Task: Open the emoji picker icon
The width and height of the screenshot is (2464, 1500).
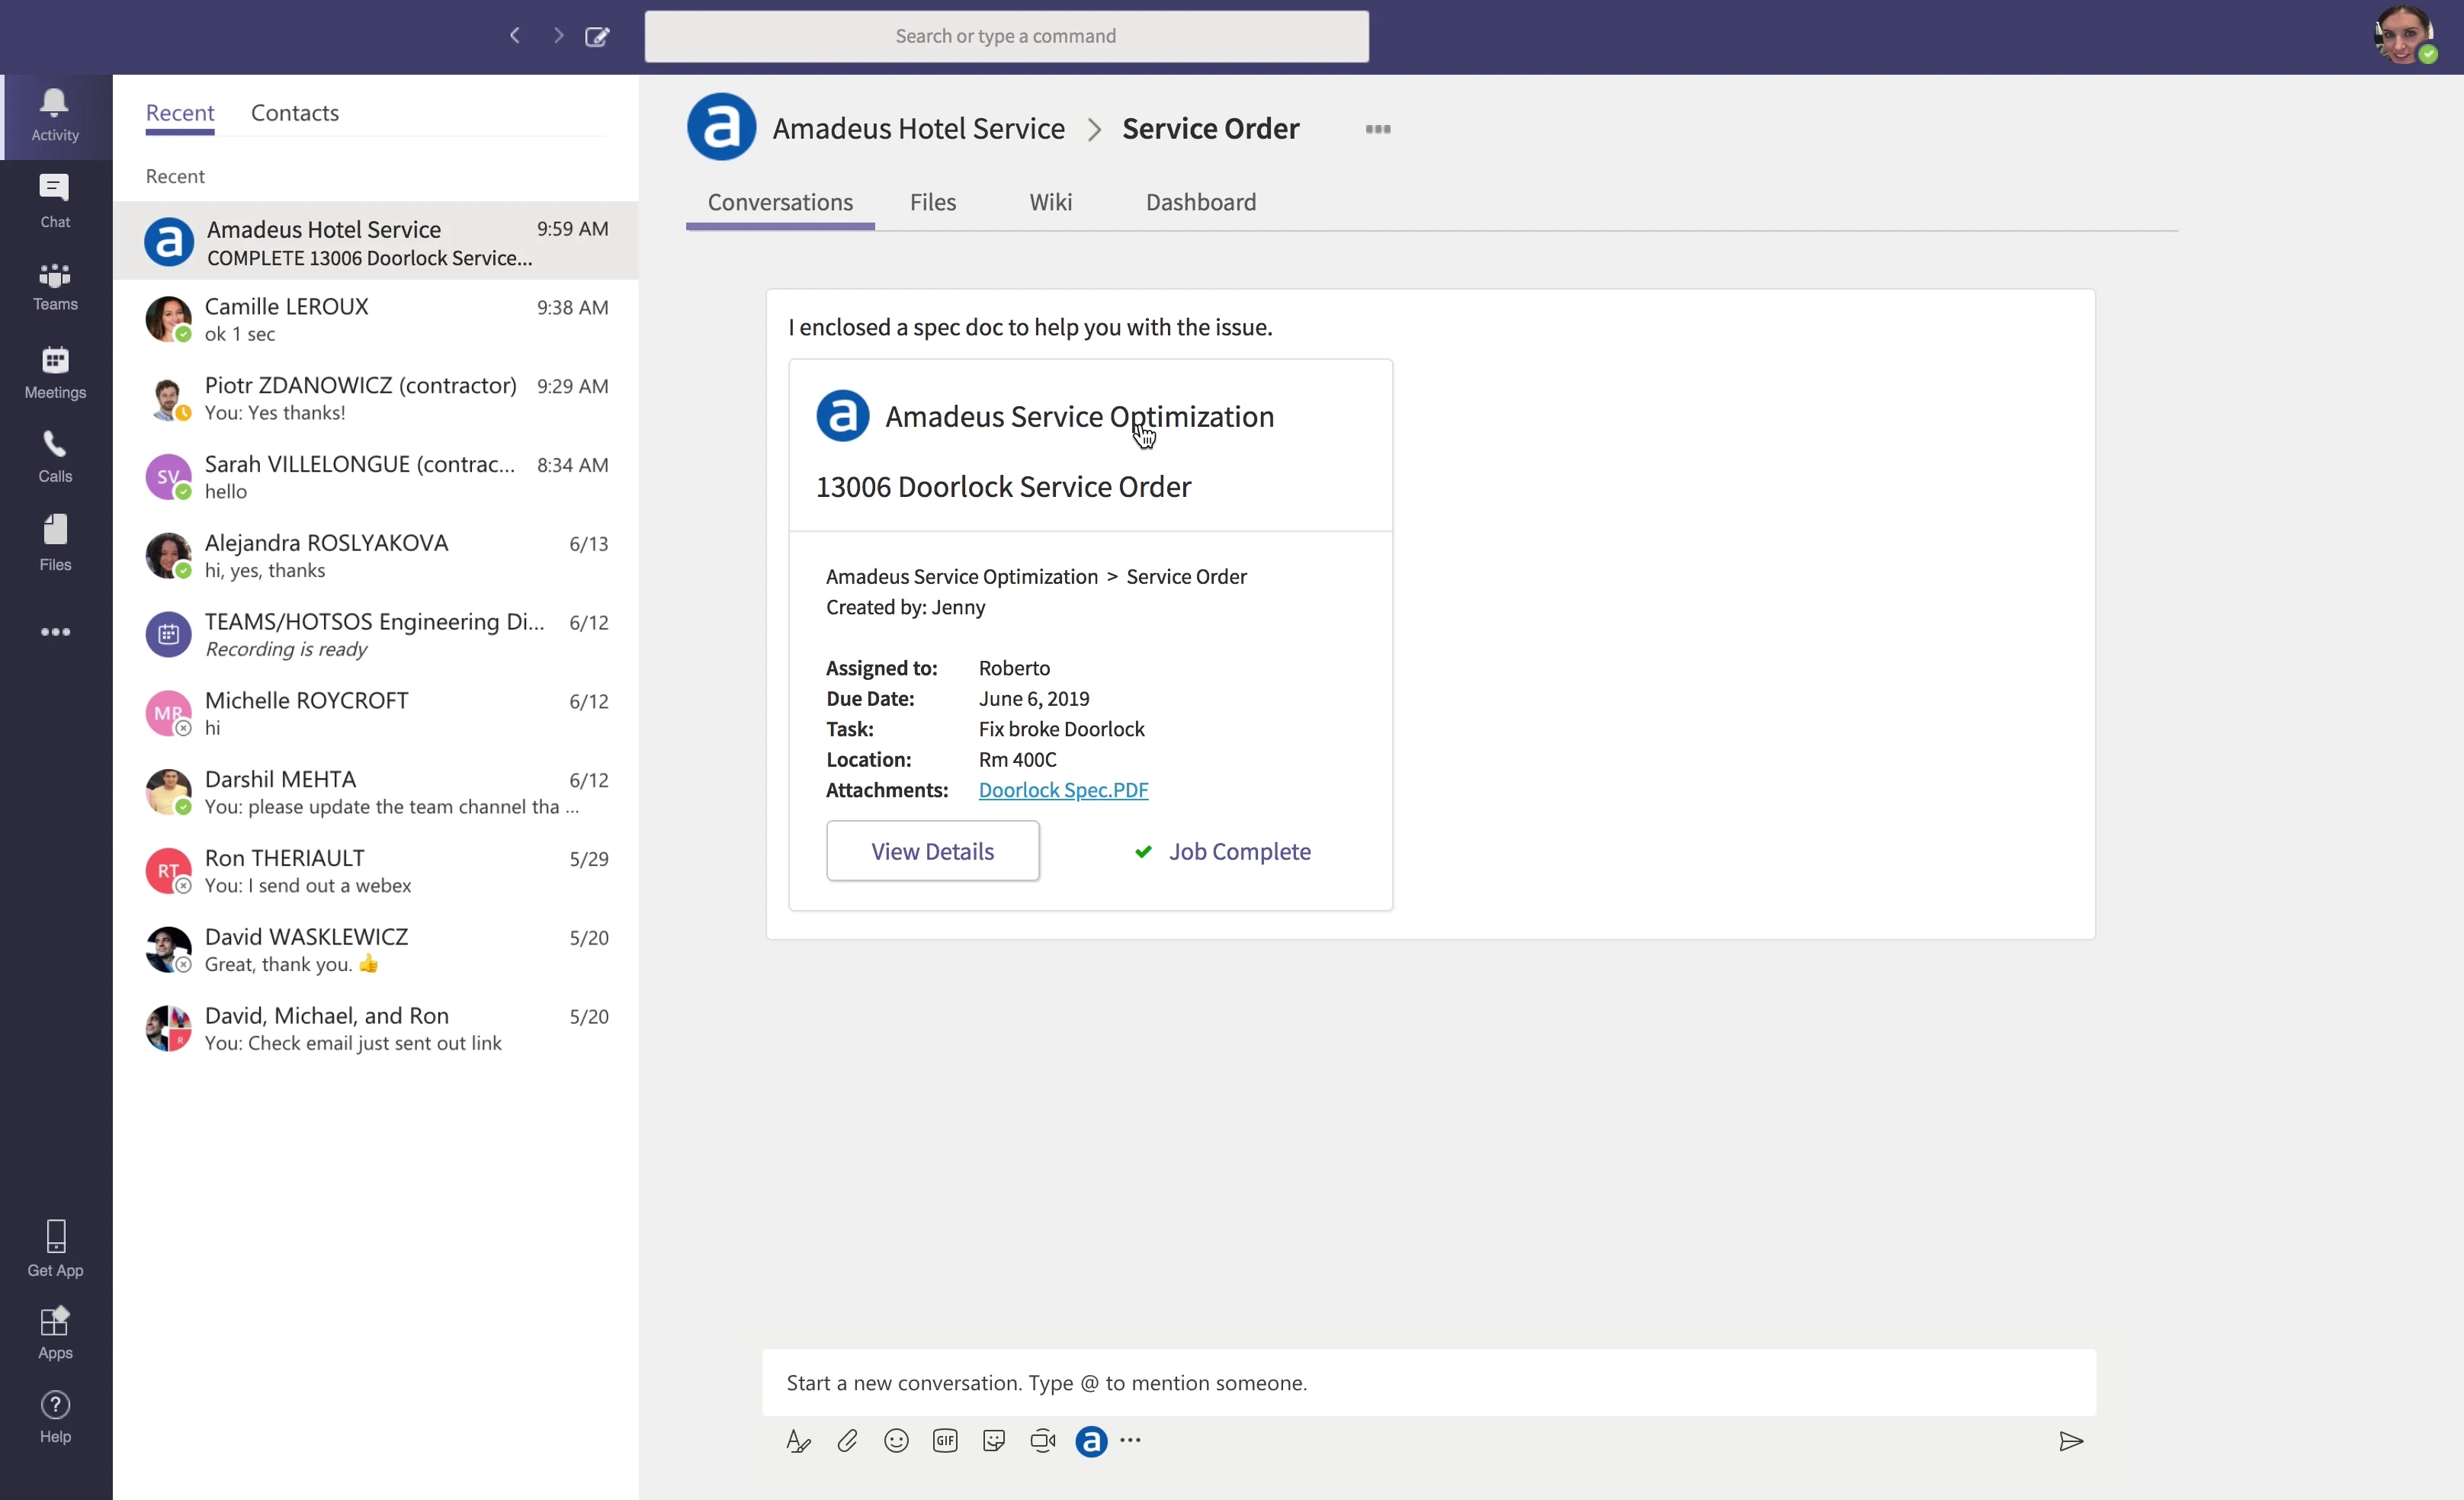Action: (896, 1440)
